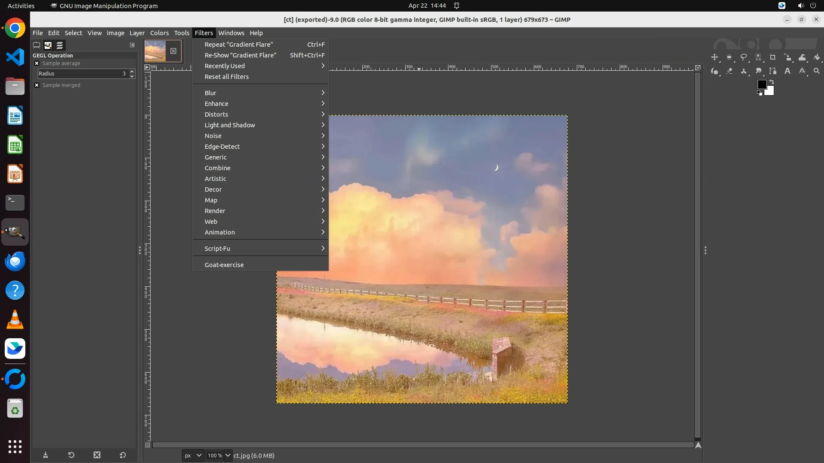824x463 pixels.
Task: Select the Text tool
Action: 788,71
